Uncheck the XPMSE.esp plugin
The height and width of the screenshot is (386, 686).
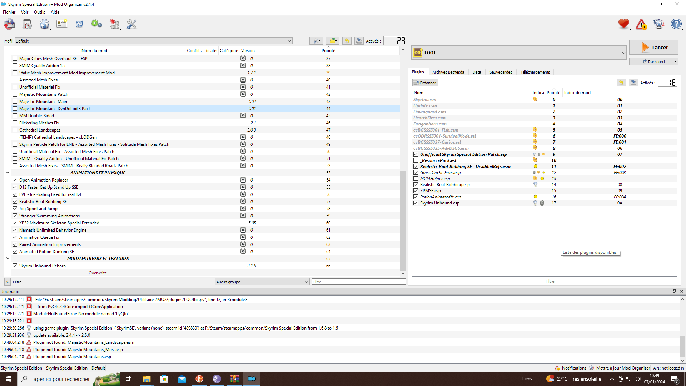pos(416,191)
